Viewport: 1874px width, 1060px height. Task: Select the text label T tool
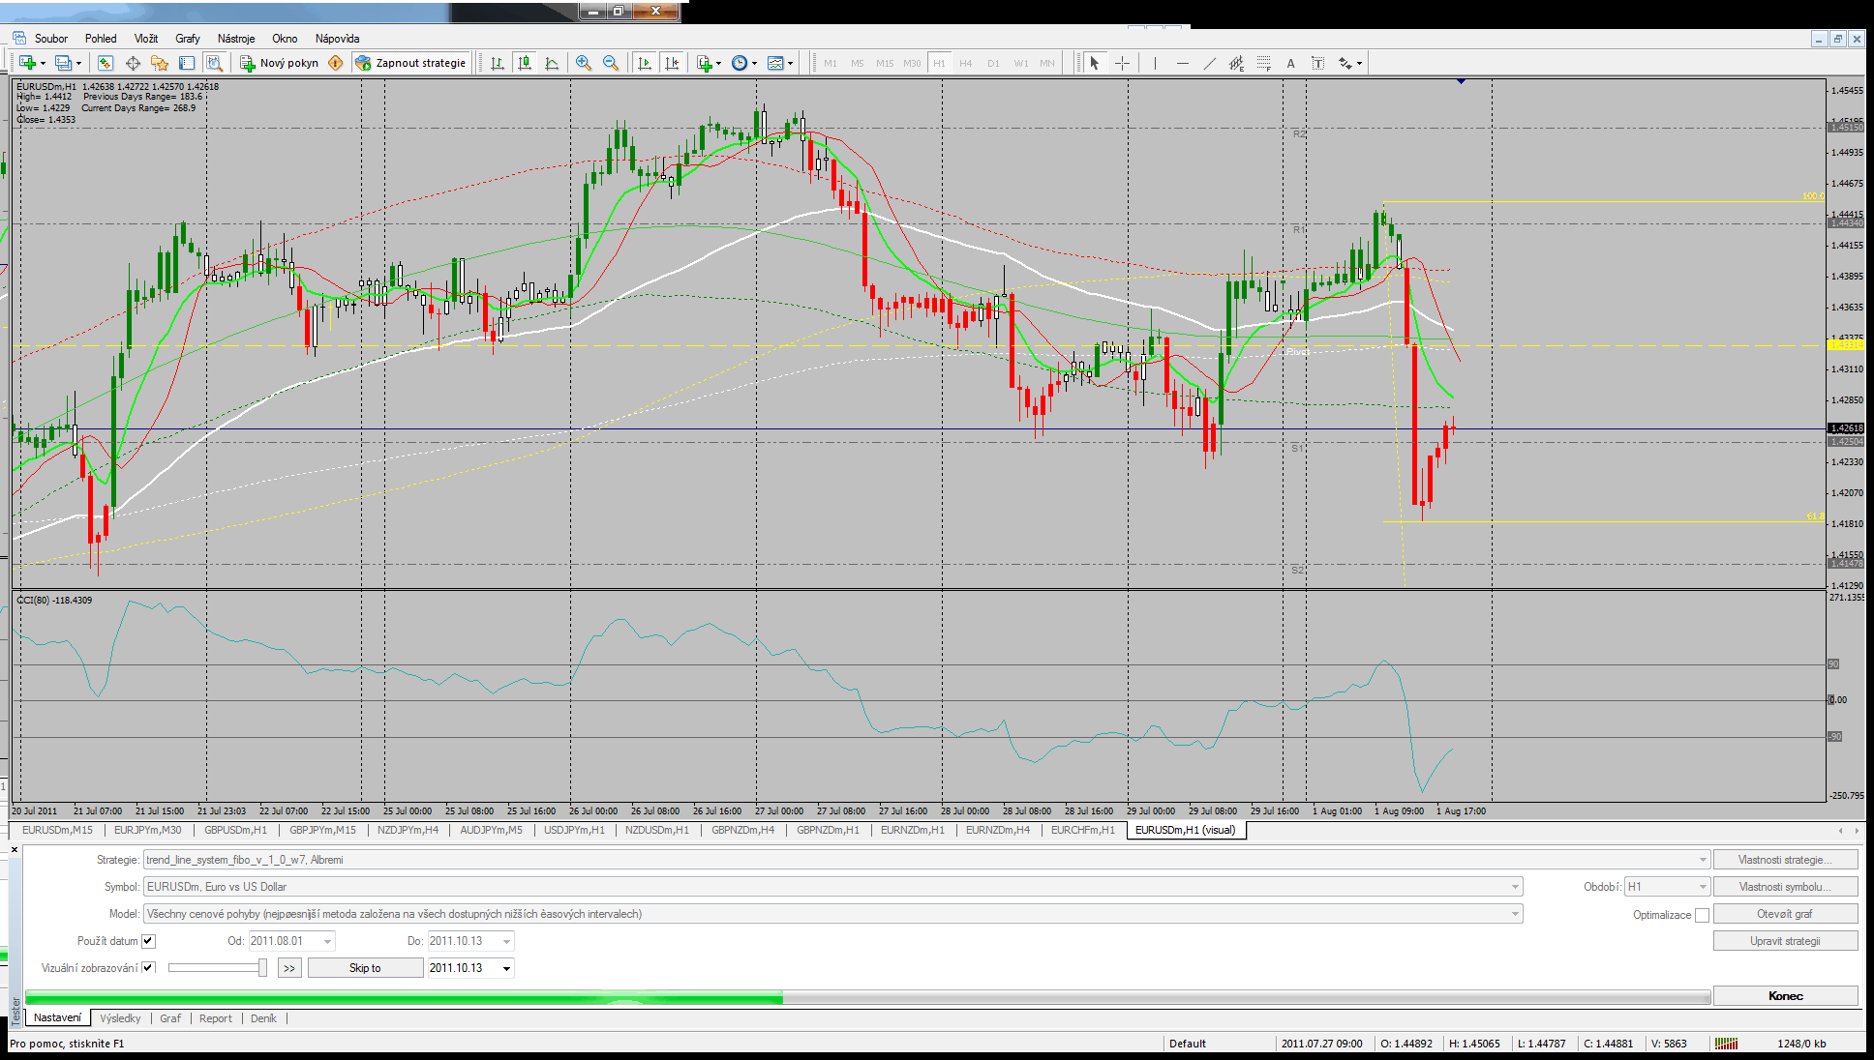click(1317, 63)
